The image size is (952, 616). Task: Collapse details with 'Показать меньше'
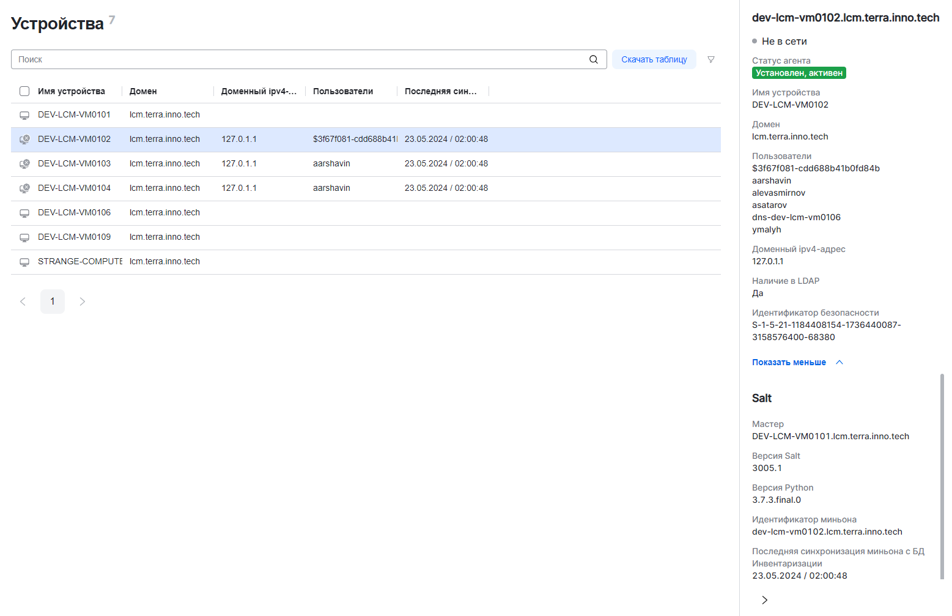[x=789, y=362]
